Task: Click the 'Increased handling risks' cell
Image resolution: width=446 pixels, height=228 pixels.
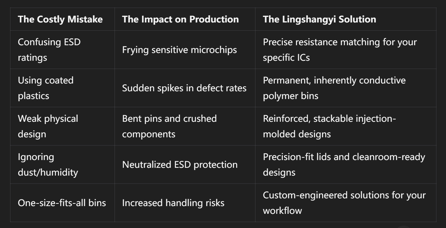Action: 173,203
